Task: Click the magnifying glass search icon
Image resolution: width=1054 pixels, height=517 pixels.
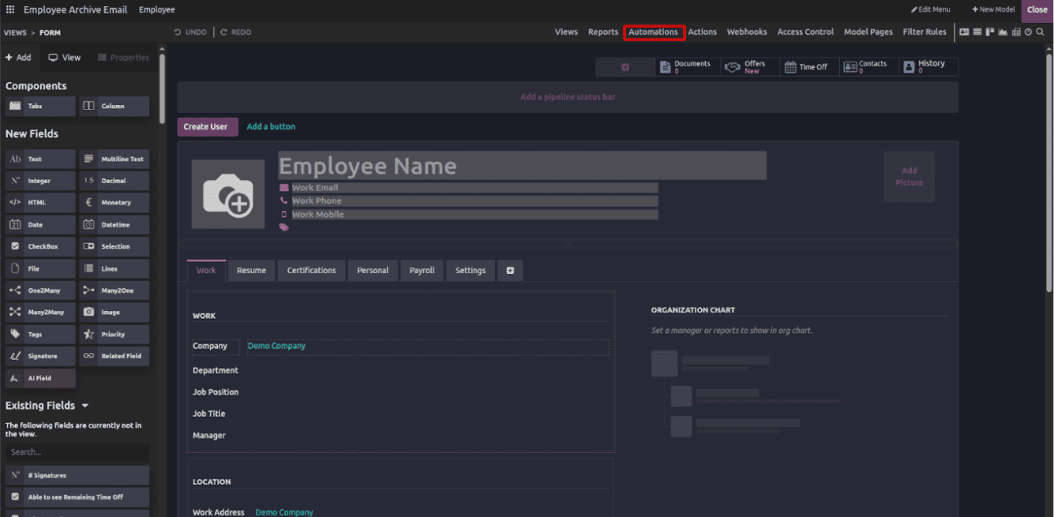Action: point(1041,32)
